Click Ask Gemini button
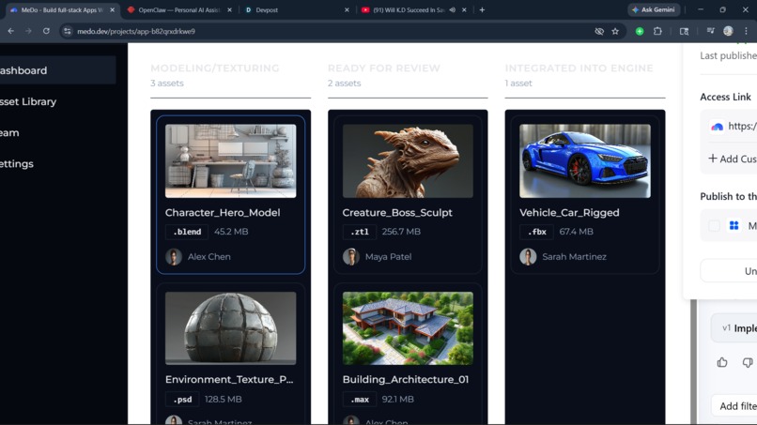Screen dimensions: 757x425 pyautogui.click(x=654, y=9)
